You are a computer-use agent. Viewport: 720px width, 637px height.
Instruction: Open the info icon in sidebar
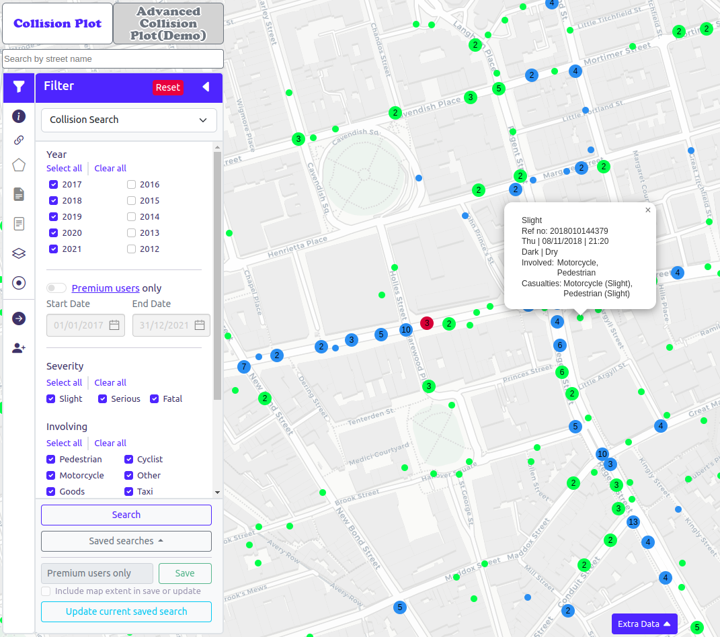pyautogui.click(x=19, y=116)
